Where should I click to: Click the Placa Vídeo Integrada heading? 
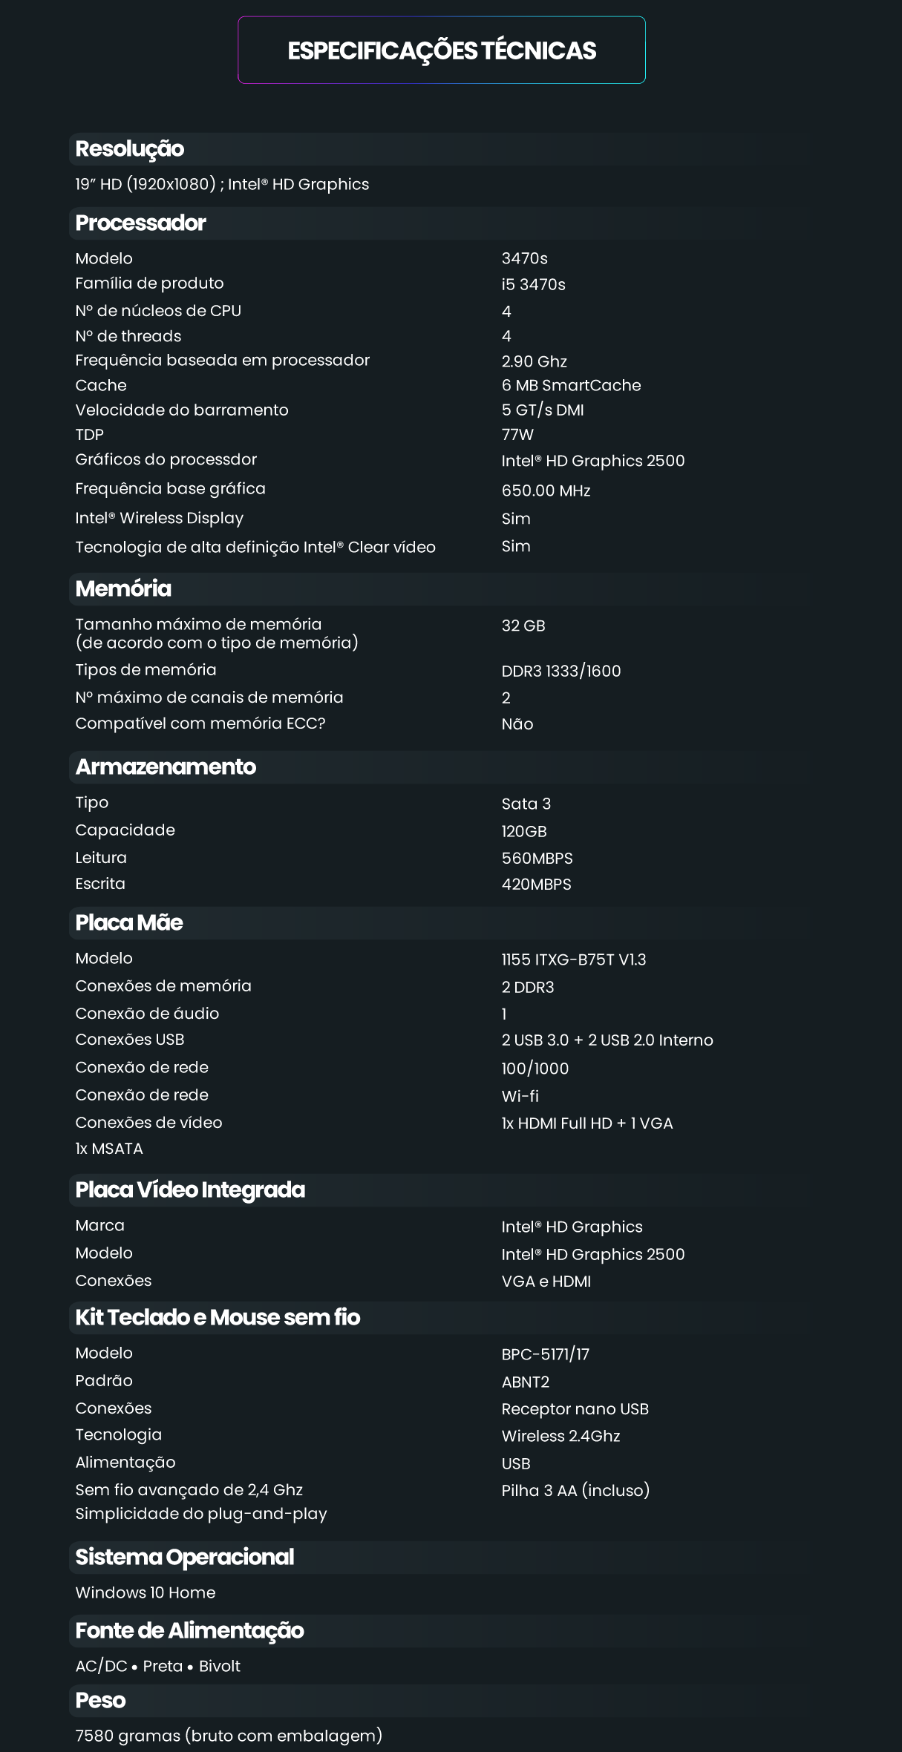[190, 1190]
